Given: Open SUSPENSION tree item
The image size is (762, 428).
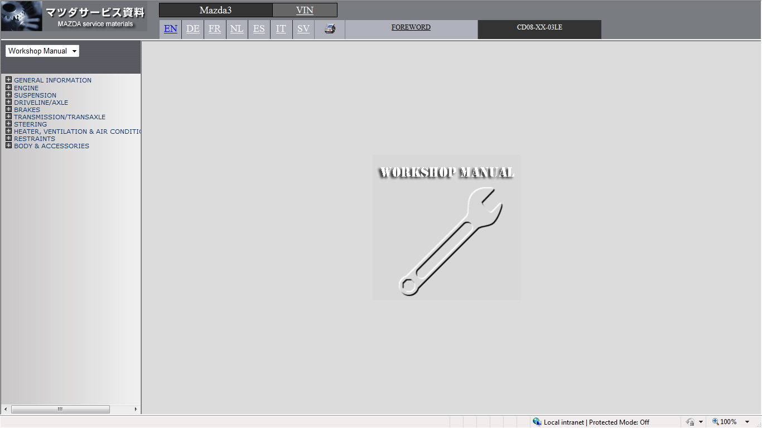Looking at the screenshot, I should (35, 95).
